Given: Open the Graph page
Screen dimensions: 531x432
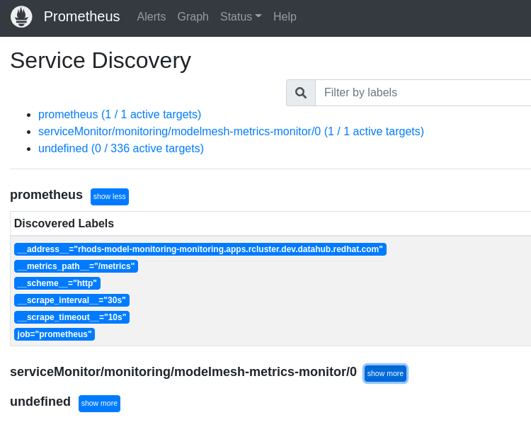Looking at the screenshot, I should tap(193, 17).
